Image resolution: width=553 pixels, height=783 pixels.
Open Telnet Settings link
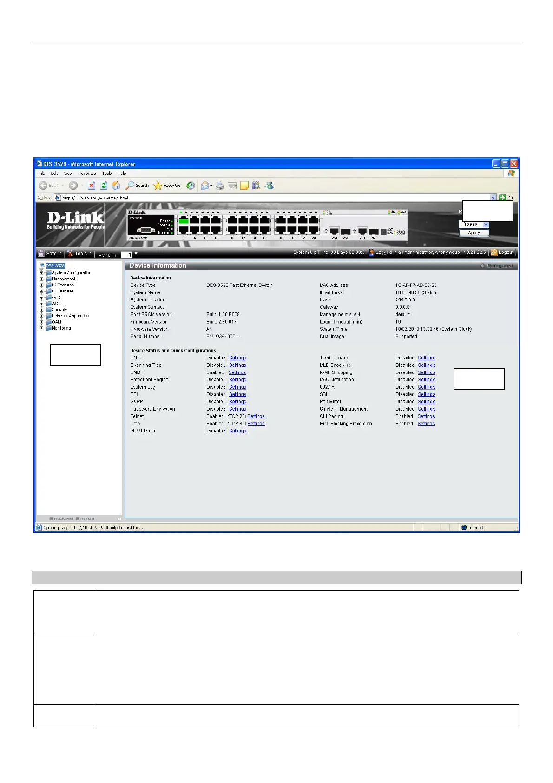(256, 417)
